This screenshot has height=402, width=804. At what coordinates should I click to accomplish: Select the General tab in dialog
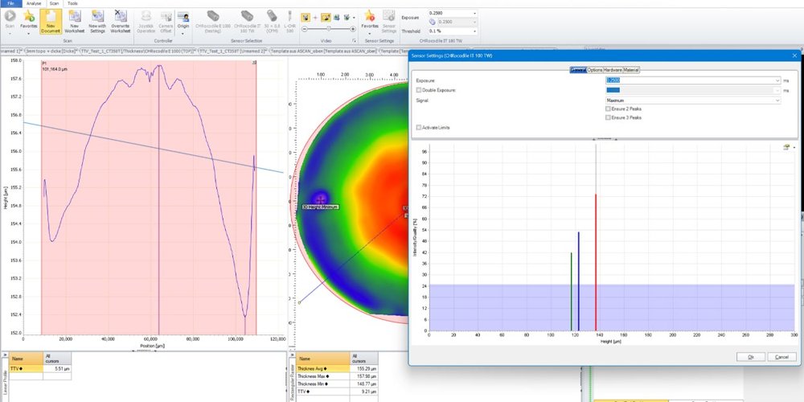(578, 70)
